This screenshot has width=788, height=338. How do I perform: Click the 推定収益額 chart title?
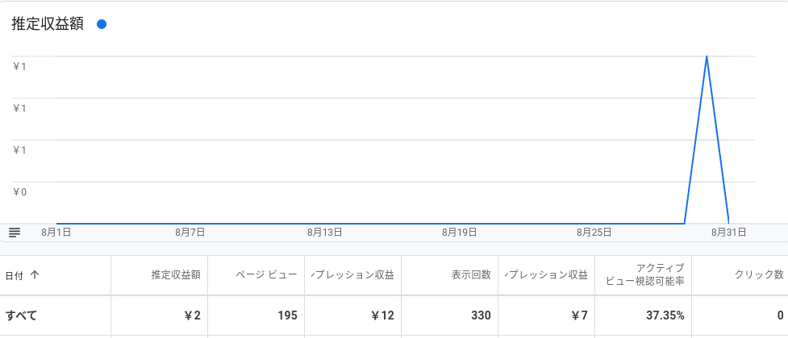point(48,24)
